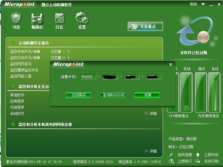
Task: Click the 监控未知木马/病毒 row
Action: coord(25,51)
